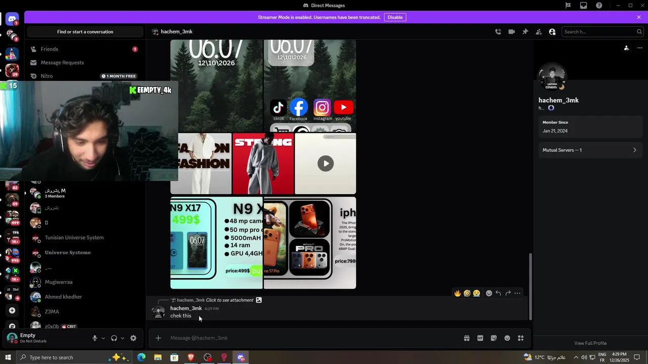Expand Mutual Servers list
This screenshot has width=648, height=364.
(x=590, y=150)
